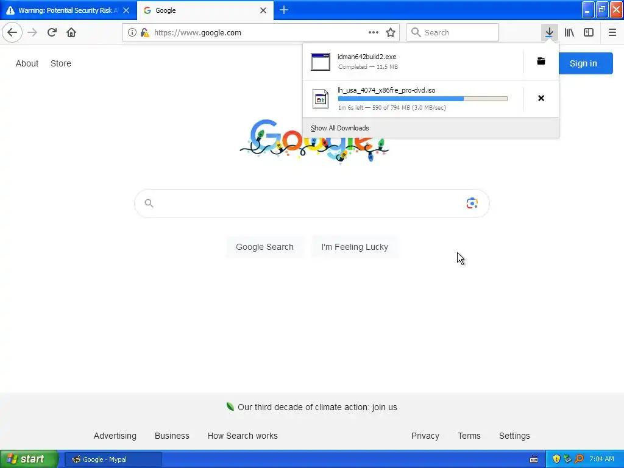Open climate action join us link
The image size is (624, 468).
pyautogui.click(x=317, y=407)
